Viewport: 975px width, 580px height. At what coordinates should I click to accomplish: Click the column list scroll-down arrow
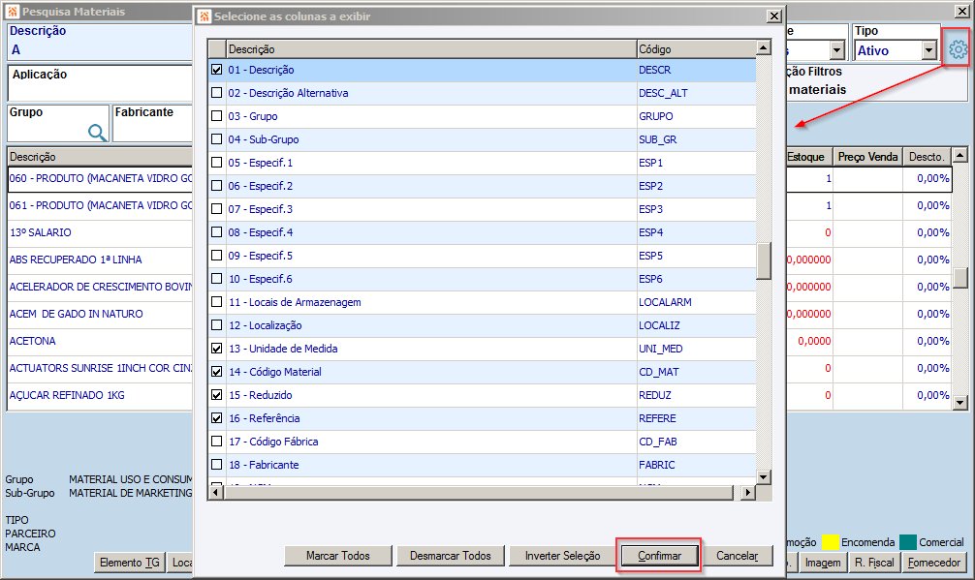(x=763, y=477)
